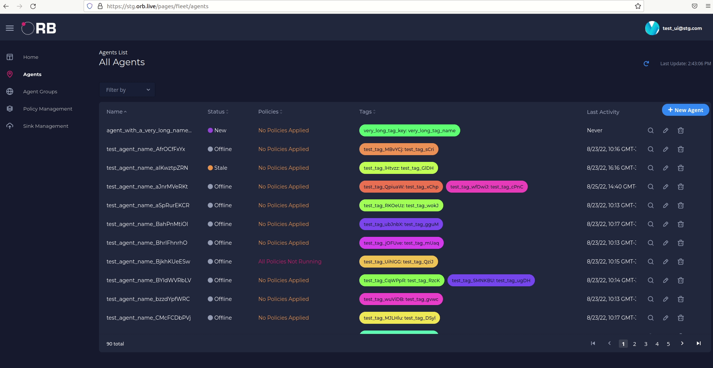This screenshot has width=713, height=368.
Task: Click the test_ui@stg.com account name
Action: pyautogui.click(x=682, y=28)
